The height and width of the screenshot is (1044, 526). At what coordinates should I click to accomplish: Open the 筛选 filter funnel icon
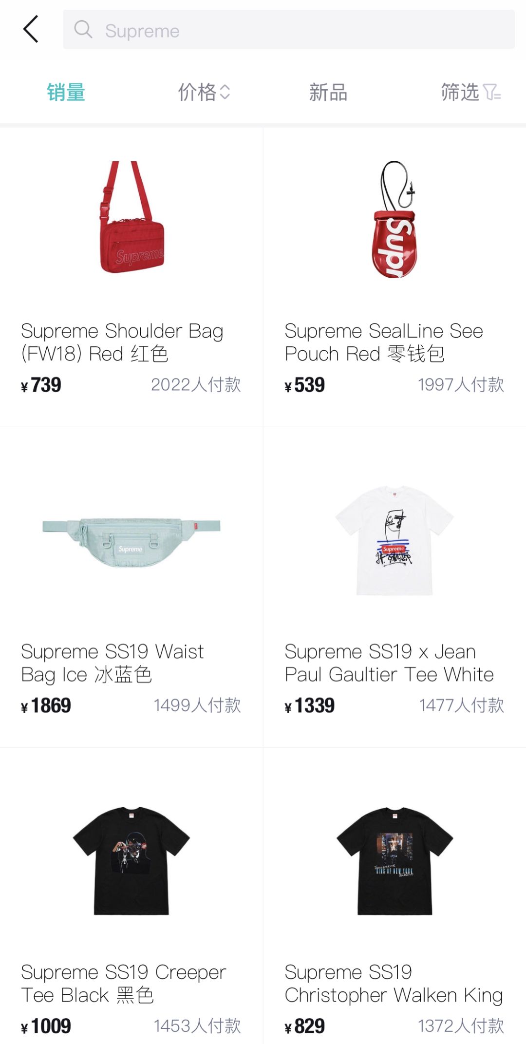coord(492,92)
